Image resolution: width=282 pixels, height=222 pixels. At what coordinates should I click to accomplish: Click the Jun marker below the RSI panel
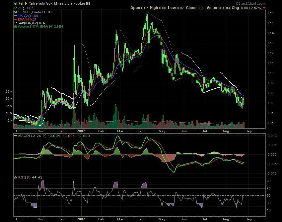(184, 219)
